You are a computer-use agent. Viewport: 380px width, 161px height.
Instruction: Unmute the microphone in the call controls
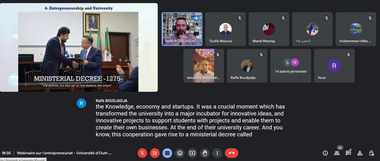click(142, 153)
